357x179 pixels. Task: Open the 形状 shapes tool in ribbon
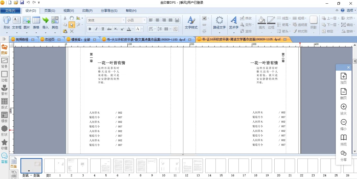tap(7, 23)
